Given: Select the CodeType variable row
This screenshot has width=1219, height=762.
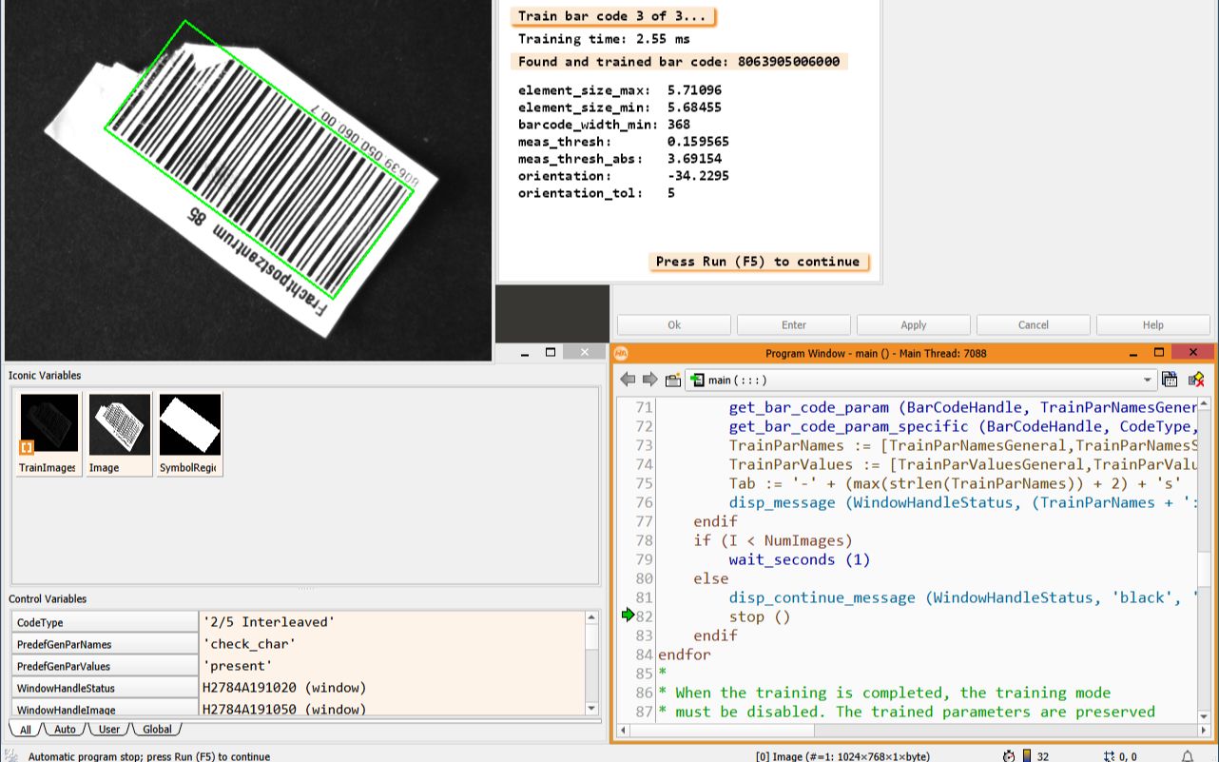Looking at the screenshot, I should 299,622.
